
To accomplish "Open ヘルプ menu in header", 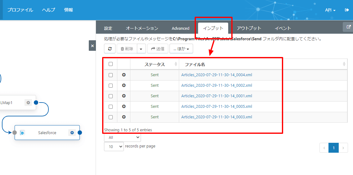I will 48,10.
